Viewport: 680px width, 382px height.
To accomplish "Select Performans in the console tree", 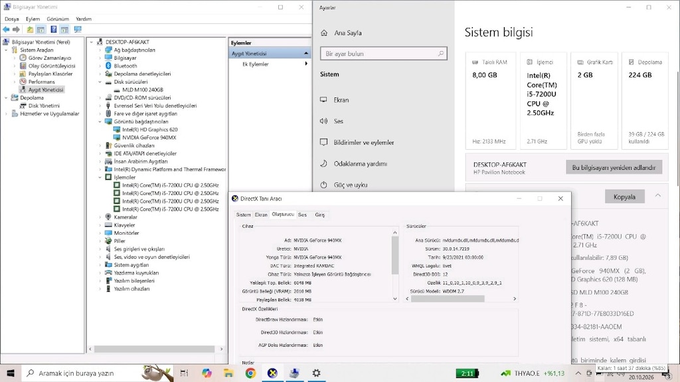I will 42,82.
